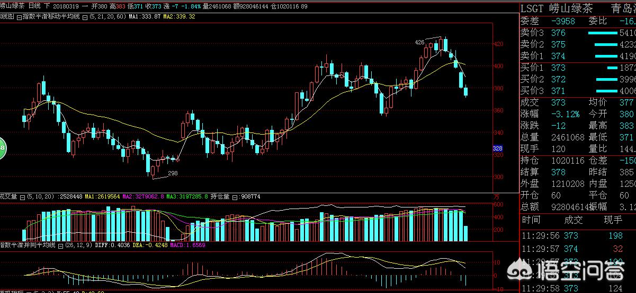Viewport: 636px width, 293px height.
Task: Select the 额928046144 turnover in header
Action: [x=251, y=6]
